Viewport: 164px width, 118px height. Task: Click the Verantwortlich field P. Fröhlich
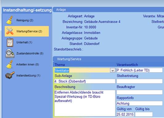click(139, 70)
